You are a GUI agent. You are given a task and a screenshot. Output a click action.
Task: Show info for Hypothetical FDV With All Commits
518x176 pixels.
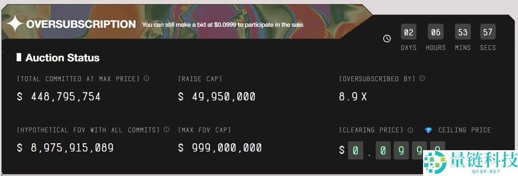click(x=166, y=130)
